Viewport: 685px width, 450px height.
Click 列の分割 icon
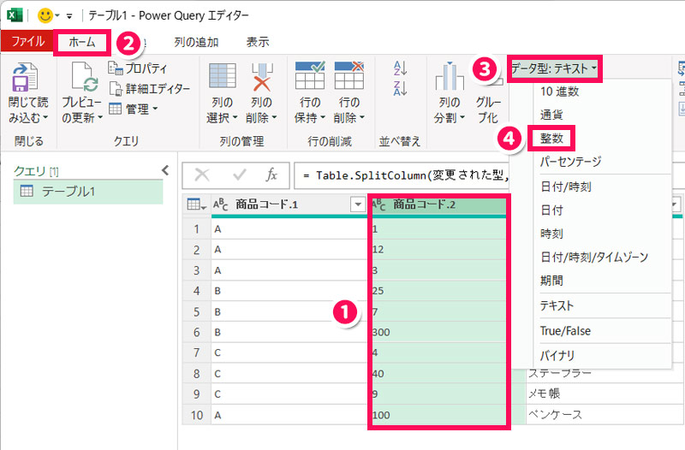450,77
